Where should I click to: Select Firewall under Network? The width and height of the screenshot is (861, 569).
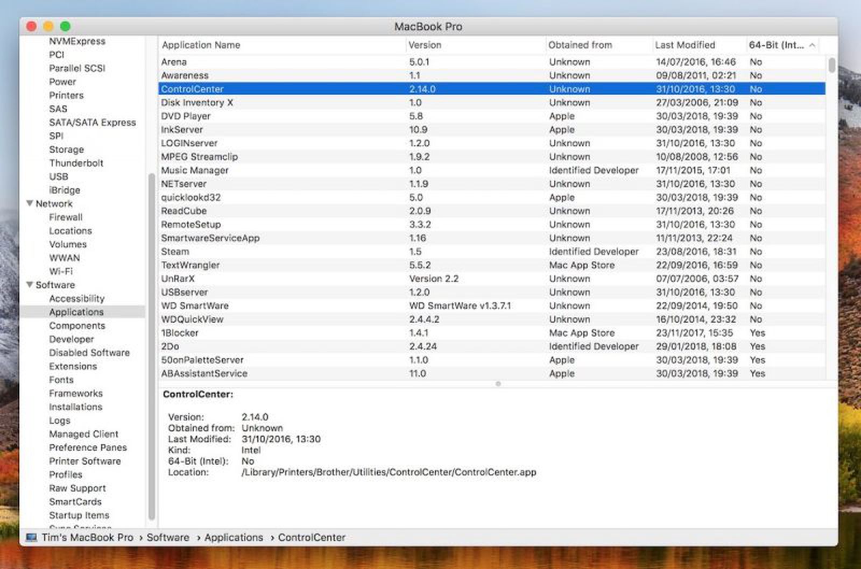click(65, 217)
